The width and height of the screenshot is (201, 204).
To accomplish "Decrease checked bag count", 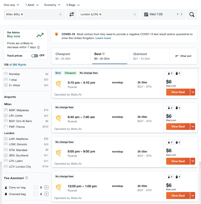I will coord(36,194).
